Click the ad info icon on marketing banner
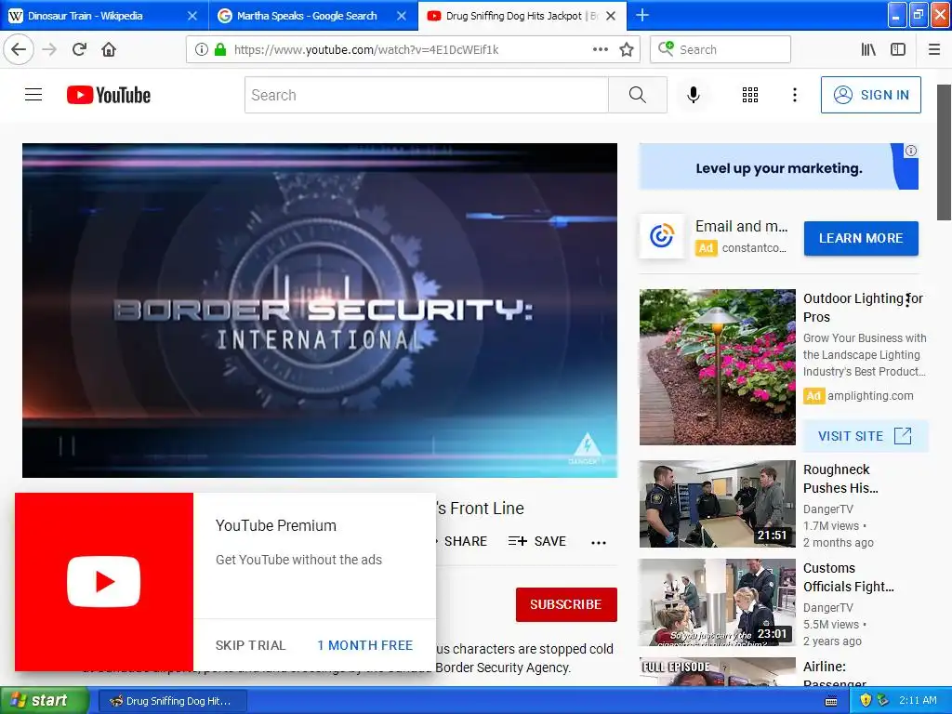The height and width of the screenshot is (714, 952). point(911,151)
